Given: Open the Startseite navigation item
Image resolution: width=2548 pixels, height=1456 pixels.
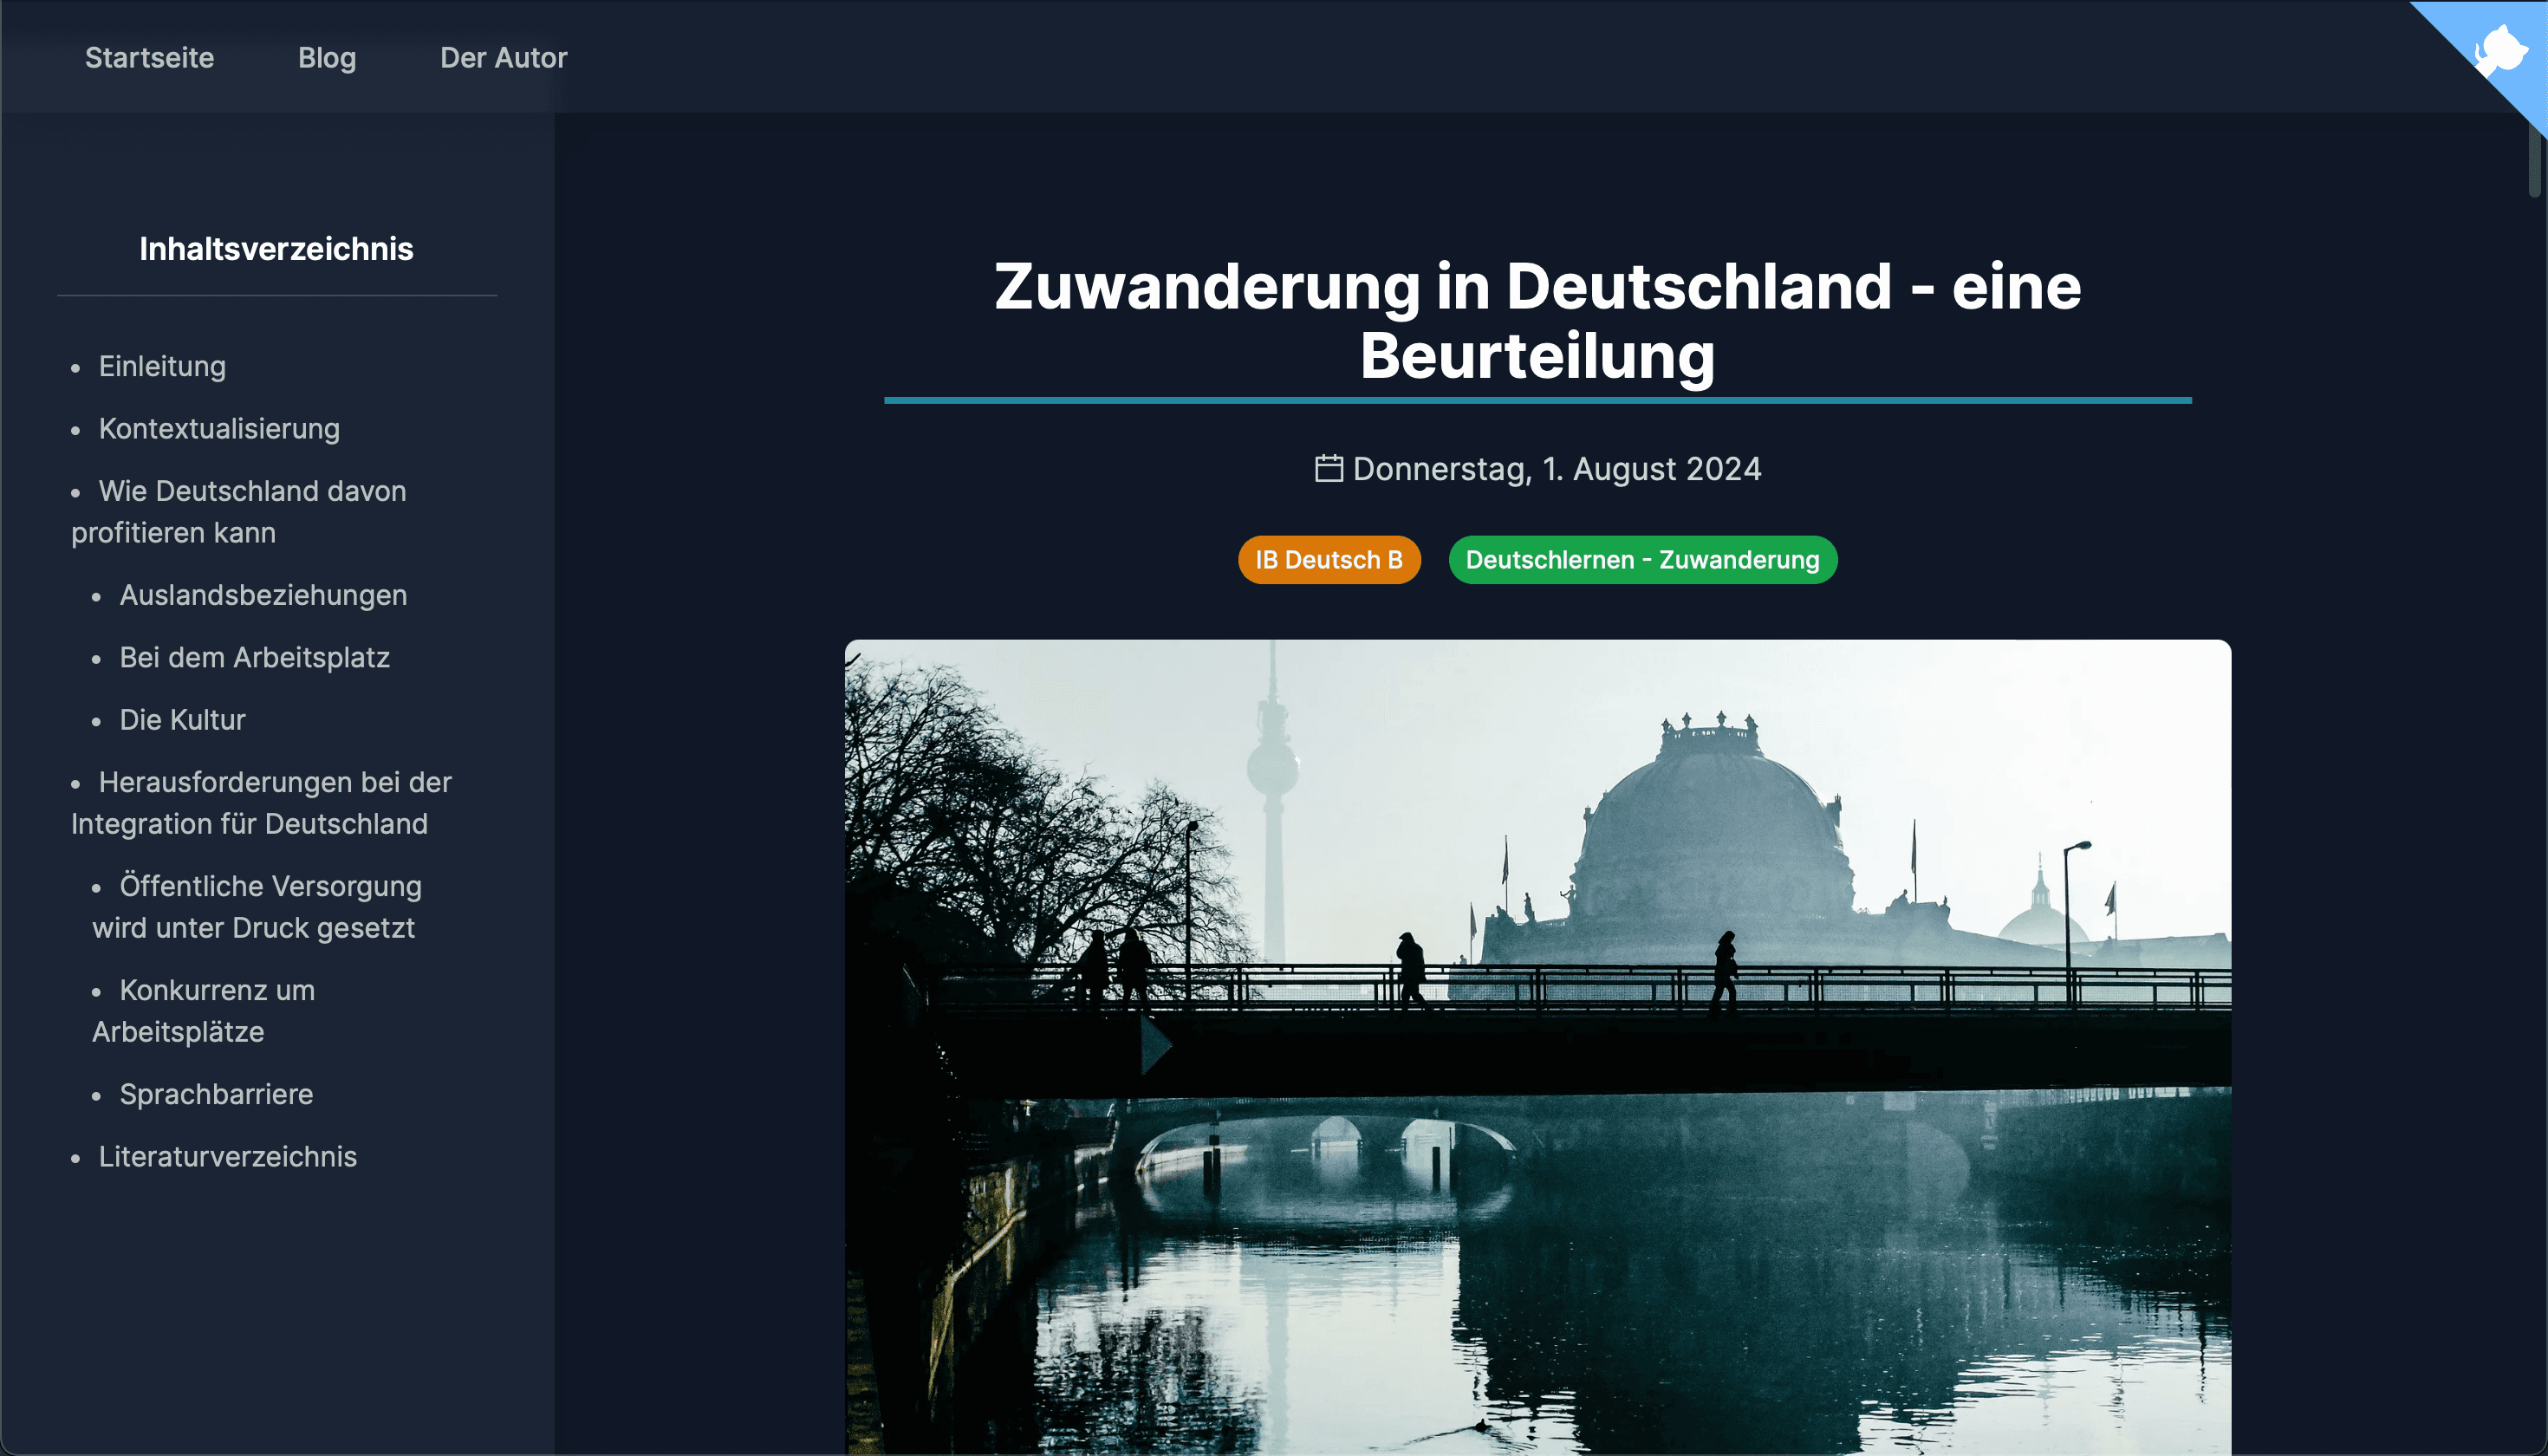Looking at the screenshot, I should click(149, 58).
